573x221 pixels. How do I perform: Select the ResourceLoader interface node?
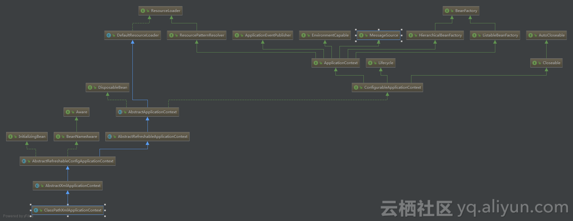tap(160, 11)
